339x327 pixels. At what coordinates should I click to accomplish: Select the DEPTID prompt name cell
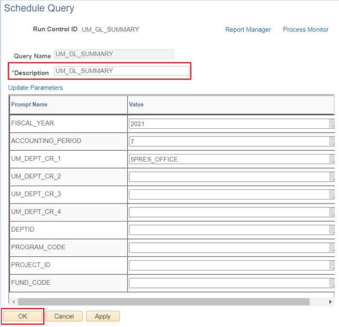coord(68,230)
